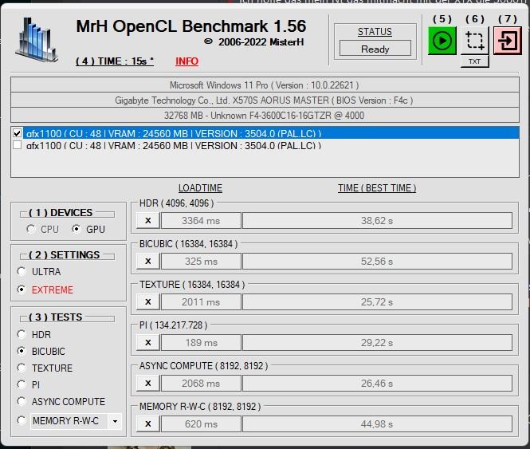Select the ASYNC COMPUTE test radio button
This screenshot has width=530, height=449.
click(22, 401)
